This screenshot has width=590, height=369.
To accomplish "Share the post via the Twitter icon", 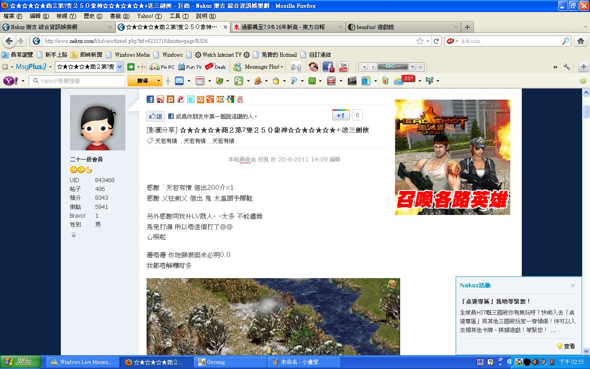I will point(190,99).
